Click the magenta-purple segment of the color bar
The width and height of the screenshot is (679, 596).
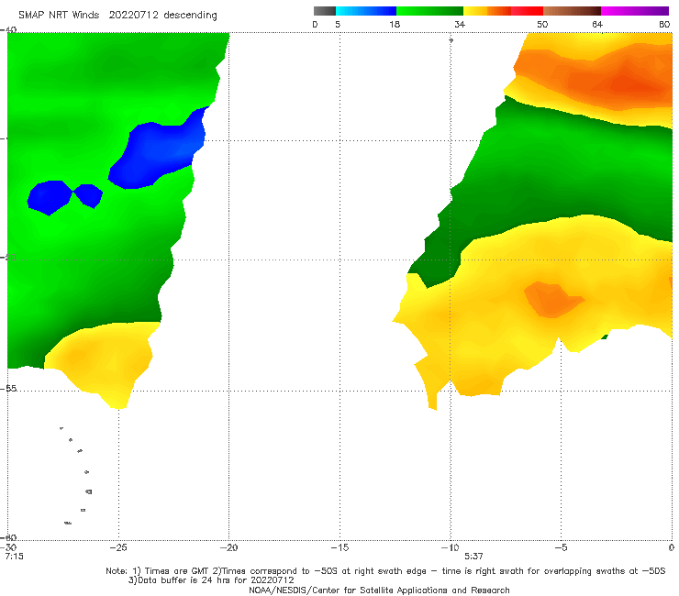point(635,11)
